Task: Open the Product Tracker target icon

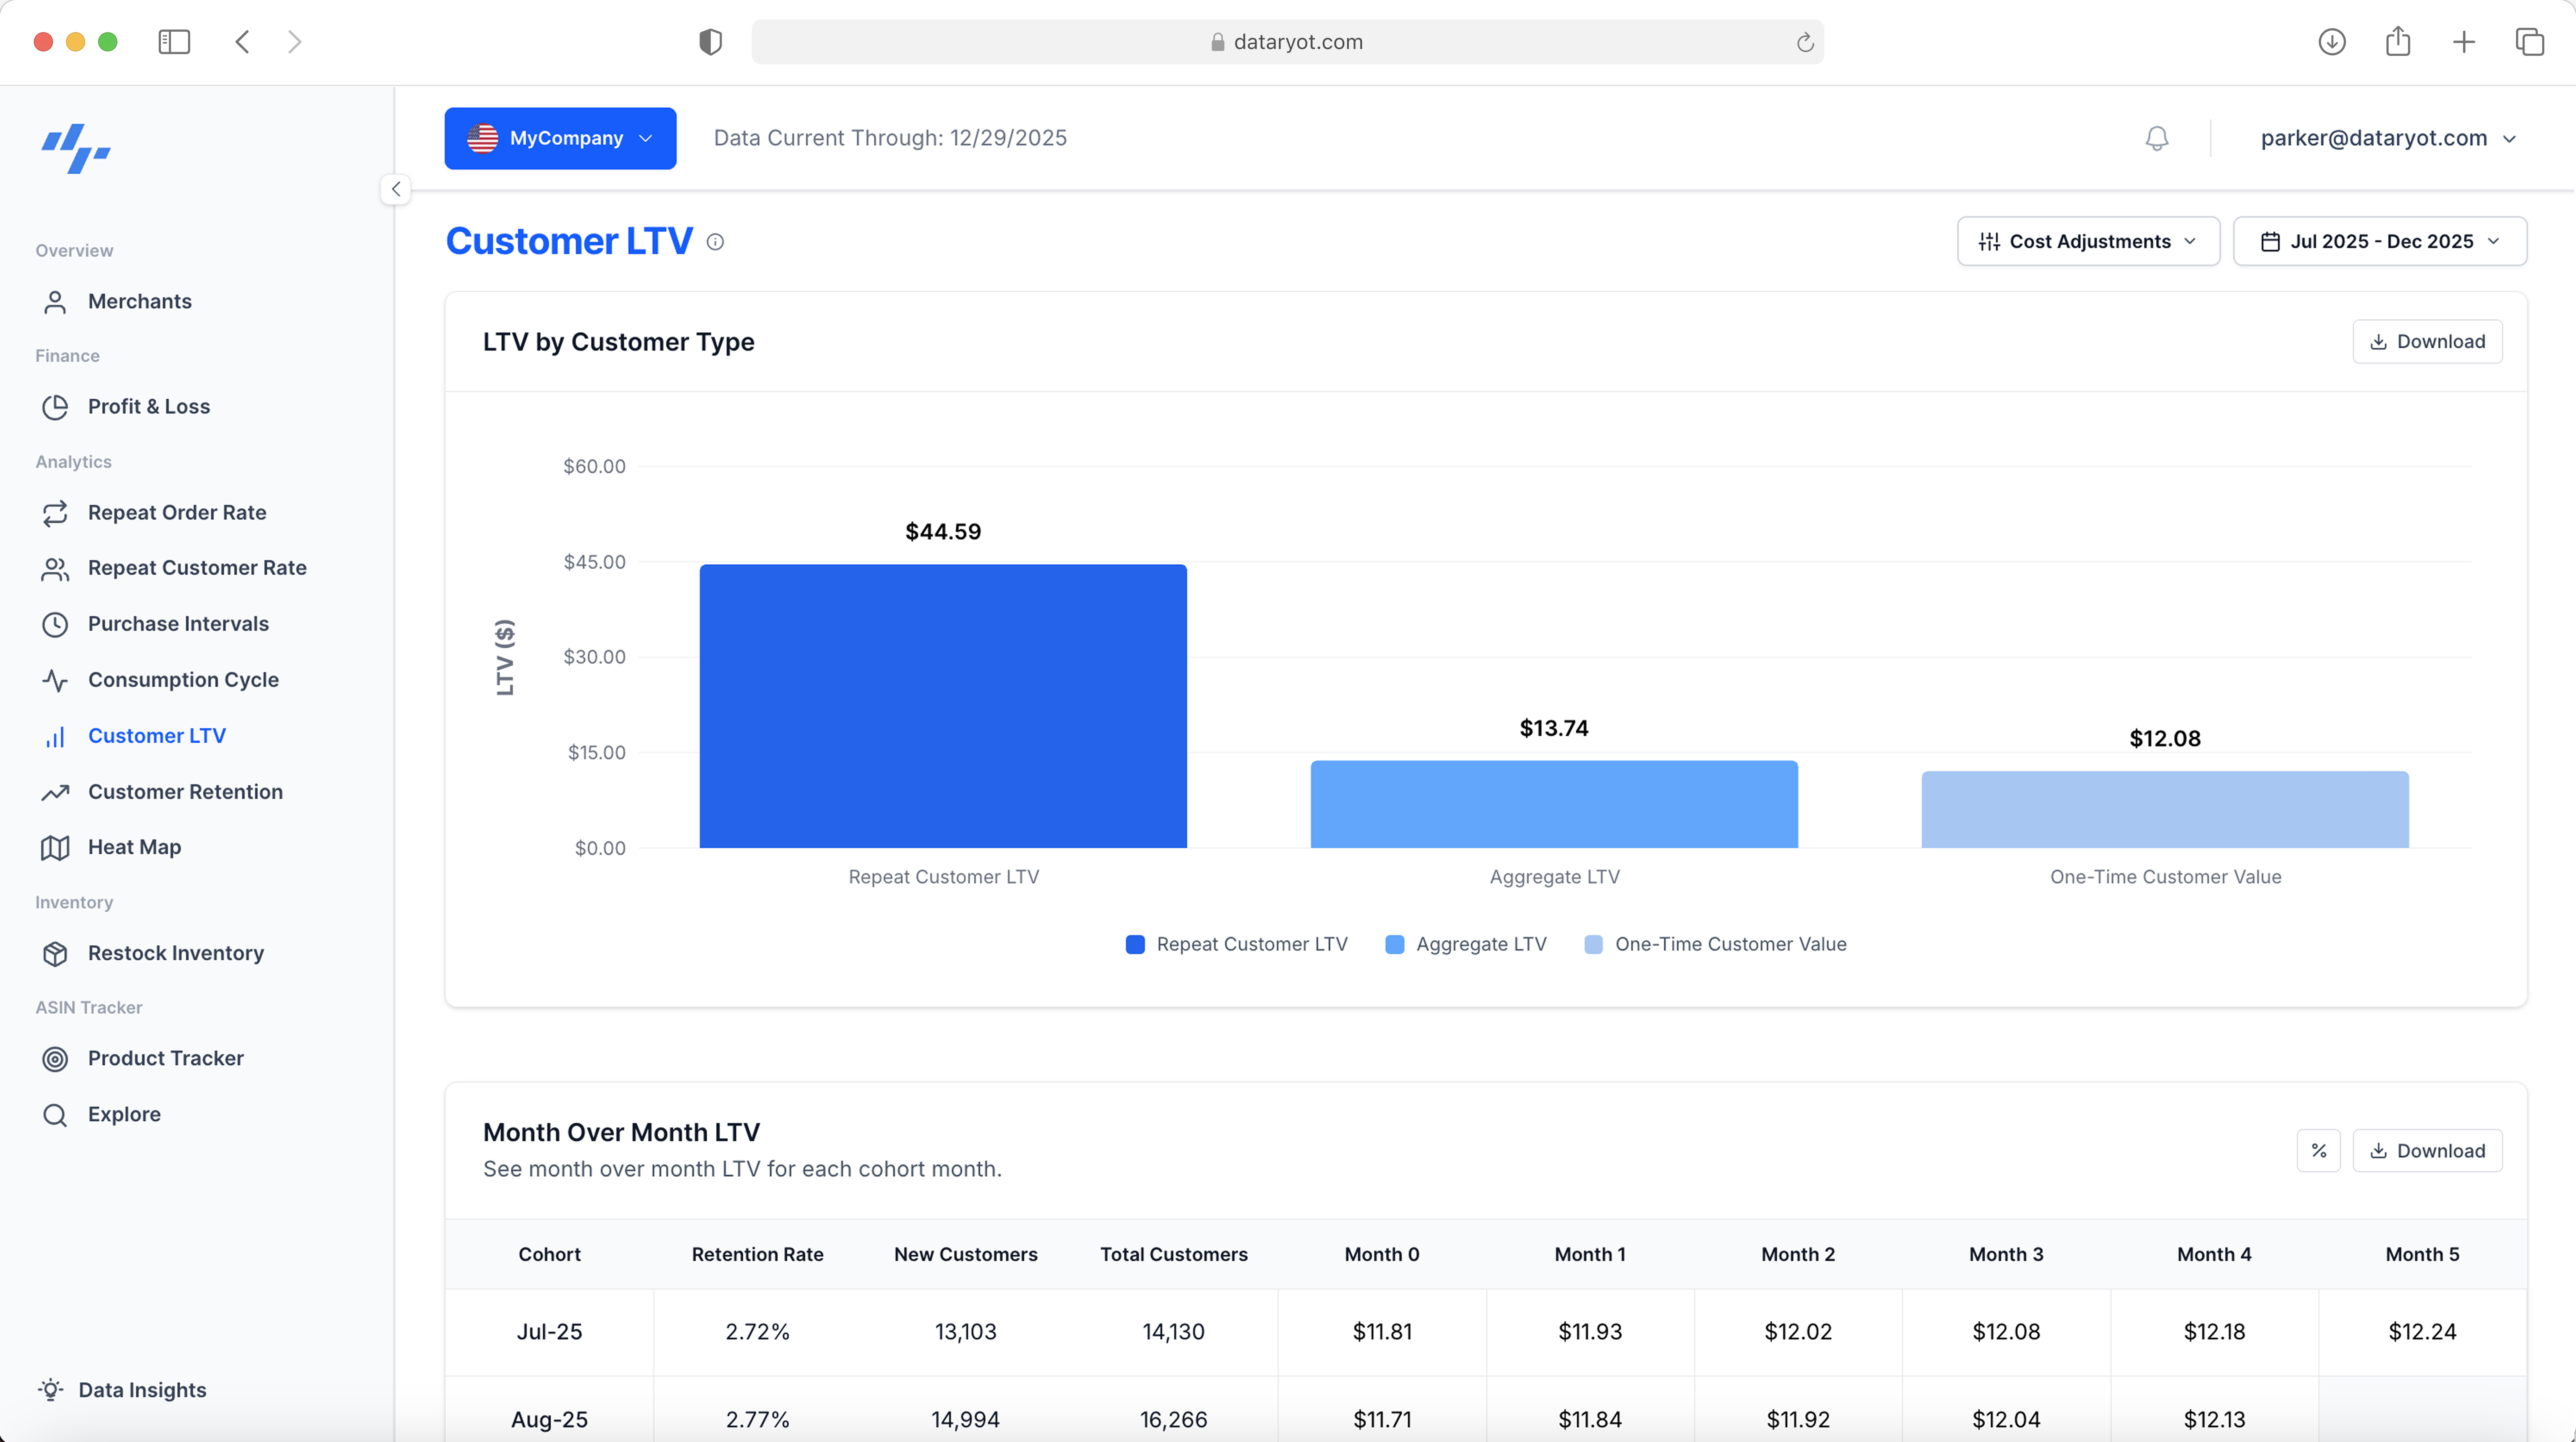Action: [55, 1058]
